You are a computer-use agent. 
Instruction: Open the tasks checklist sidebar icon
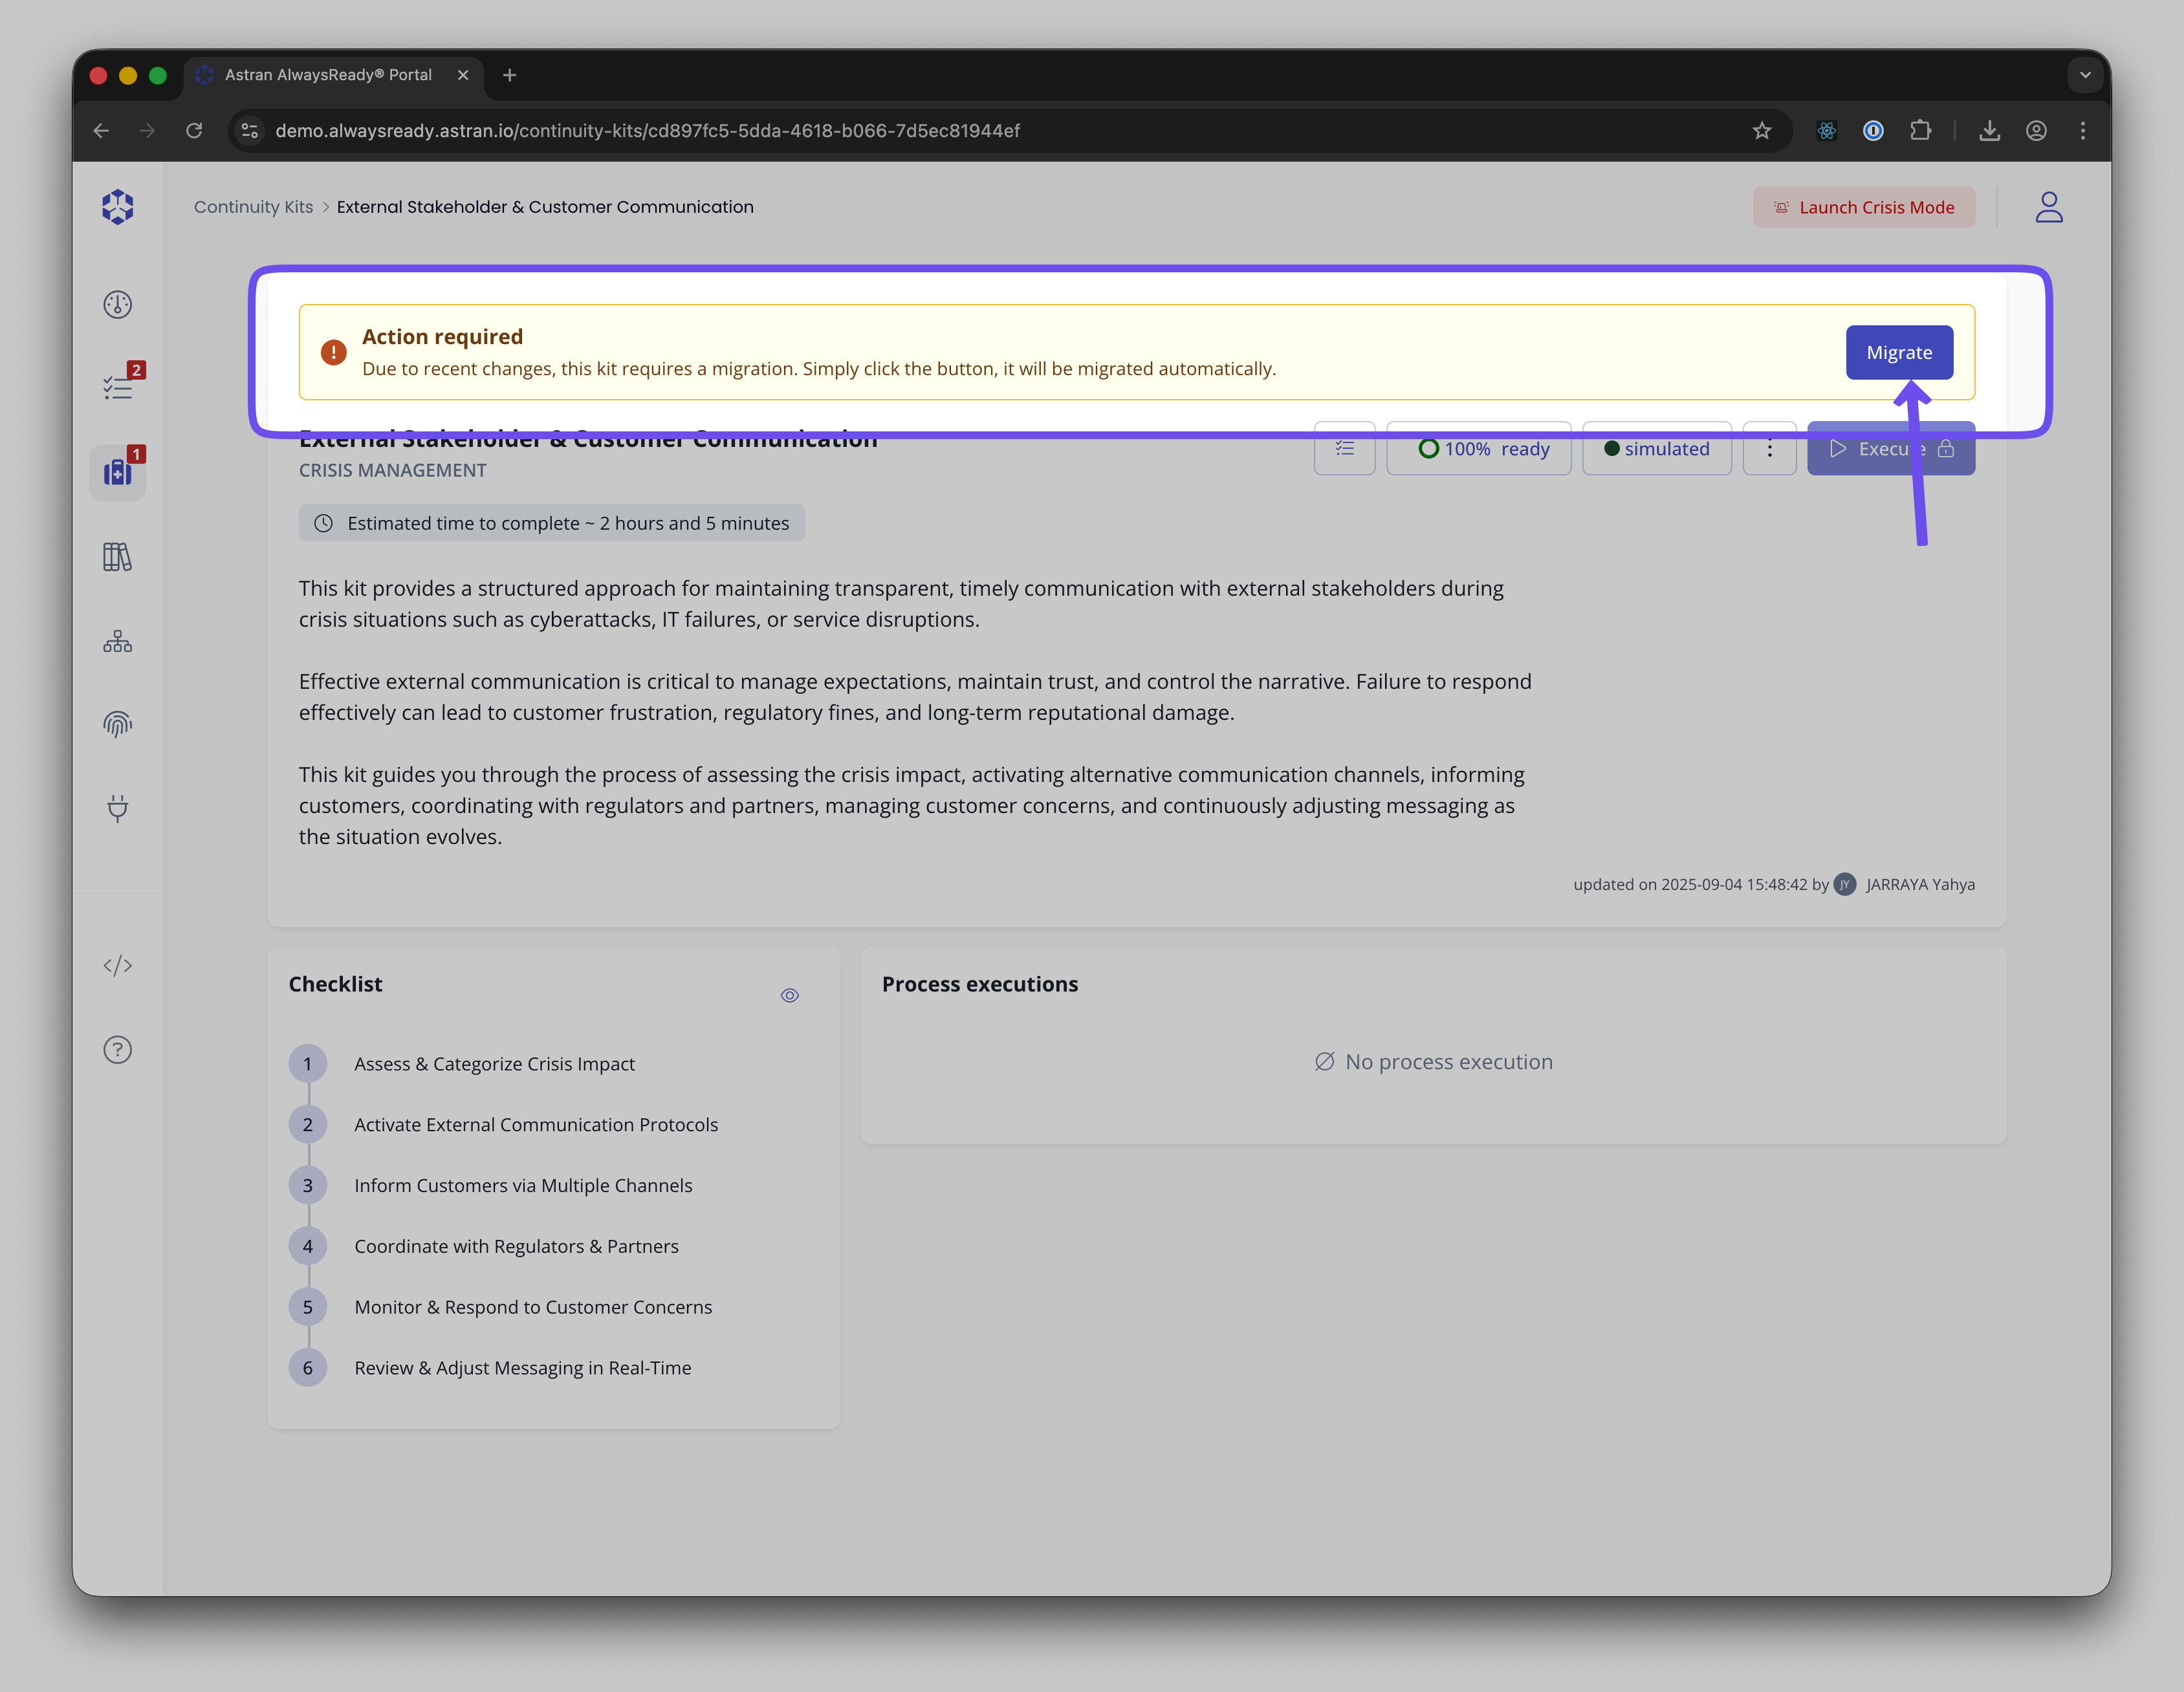(x=117, y=388)
